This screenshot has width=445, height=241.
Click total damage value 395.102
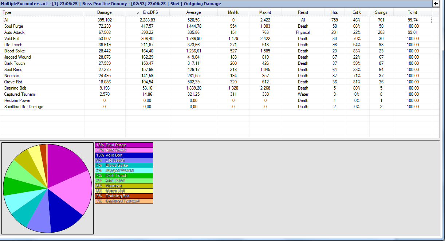click(105, 20)
